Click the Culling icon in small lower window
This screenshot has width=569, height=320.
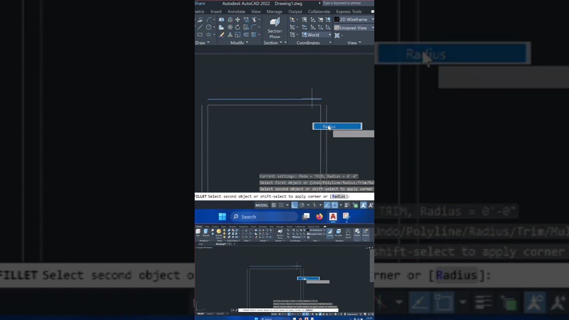point(330,234)
